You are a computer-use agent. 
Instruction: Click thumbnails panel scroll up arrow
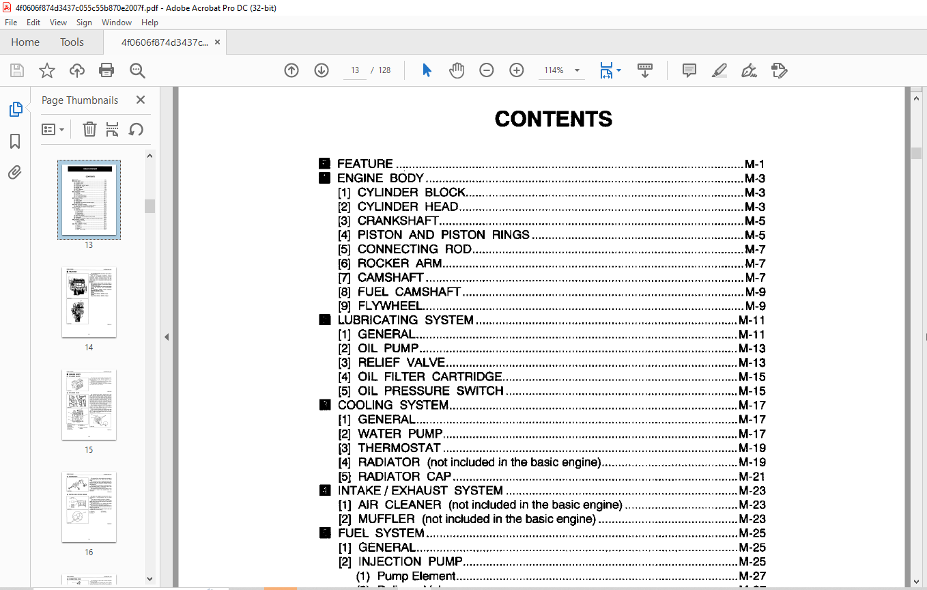point(149,156)
